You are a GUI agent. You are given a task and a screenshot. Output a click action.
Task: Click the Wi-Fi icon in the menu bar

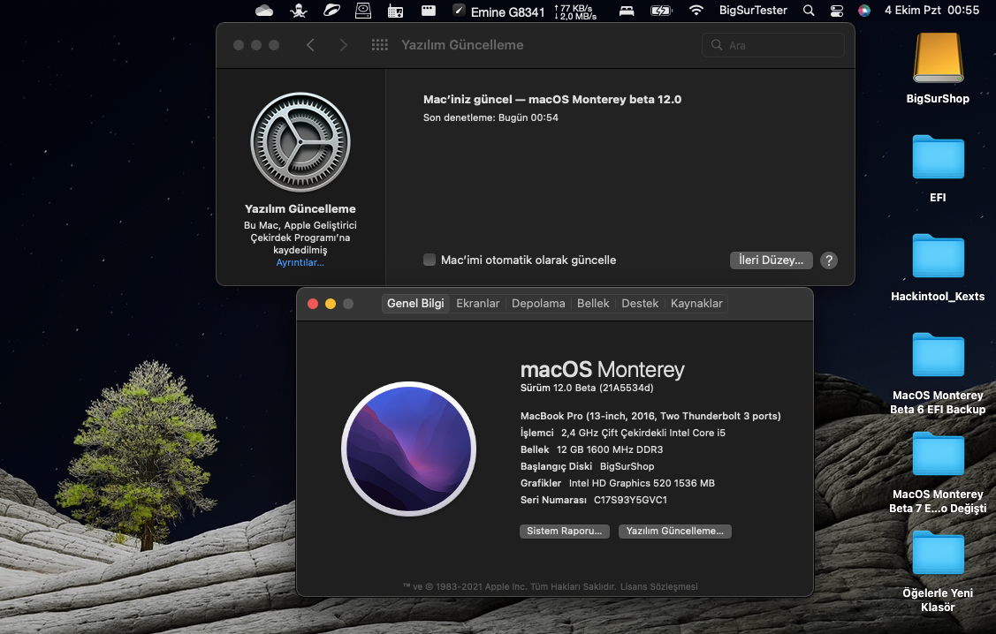[x=696, y=11]
